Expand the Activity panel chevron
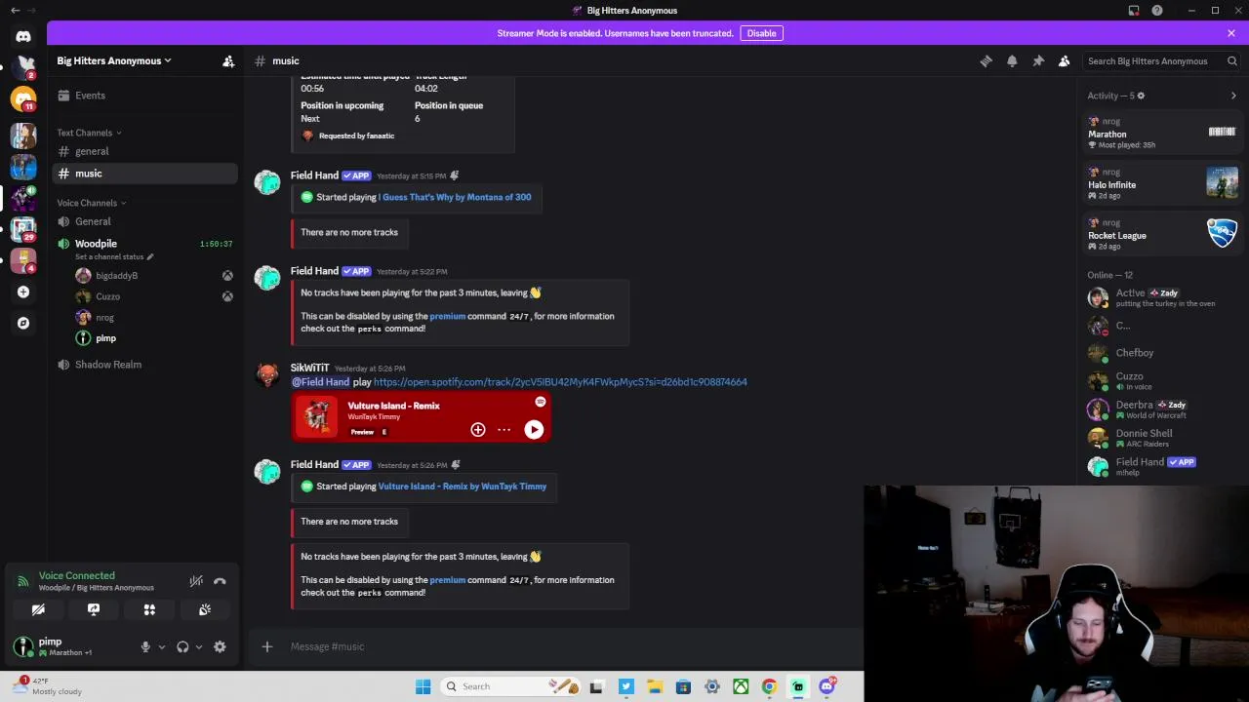The width and height of the screenshot is (1249, 702). coord(1233,96)
